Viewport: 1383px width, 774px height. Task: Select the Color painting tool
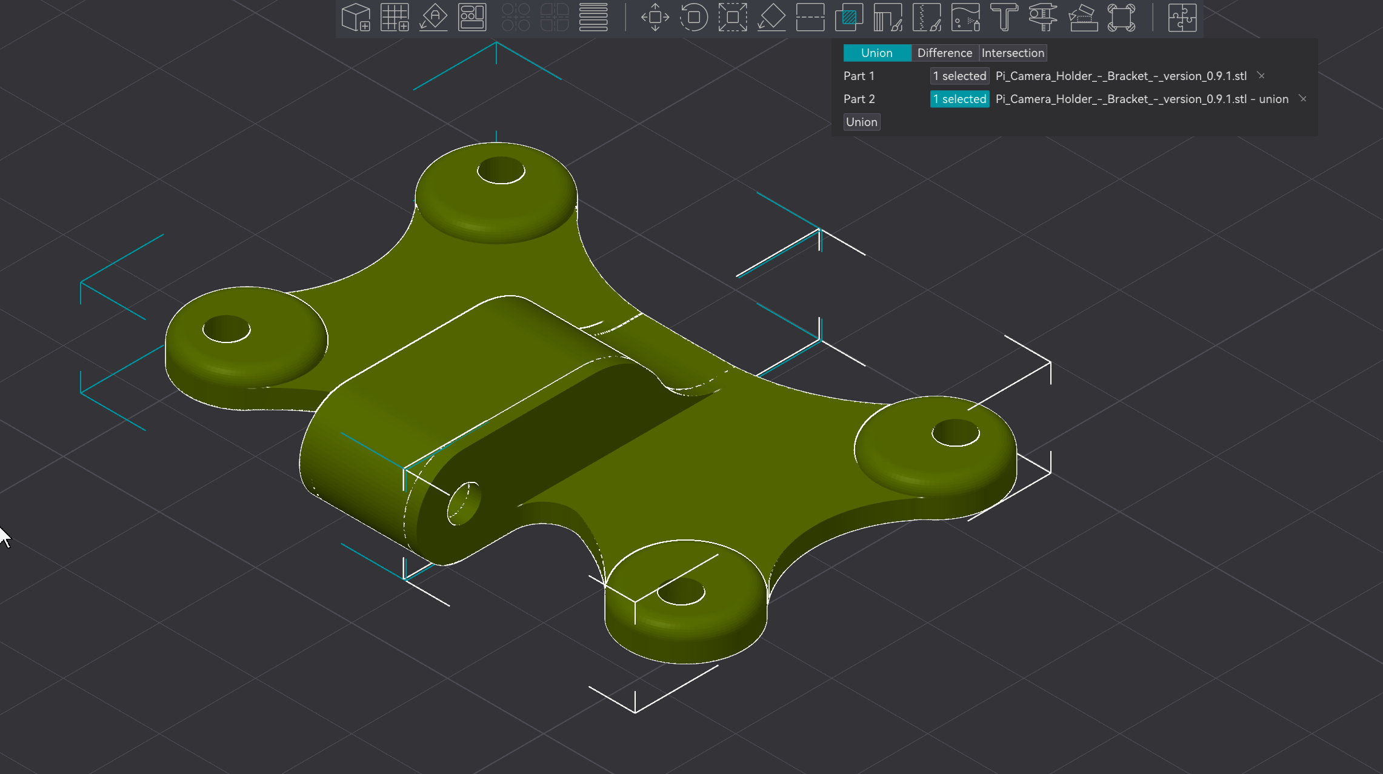coord(965,18)
